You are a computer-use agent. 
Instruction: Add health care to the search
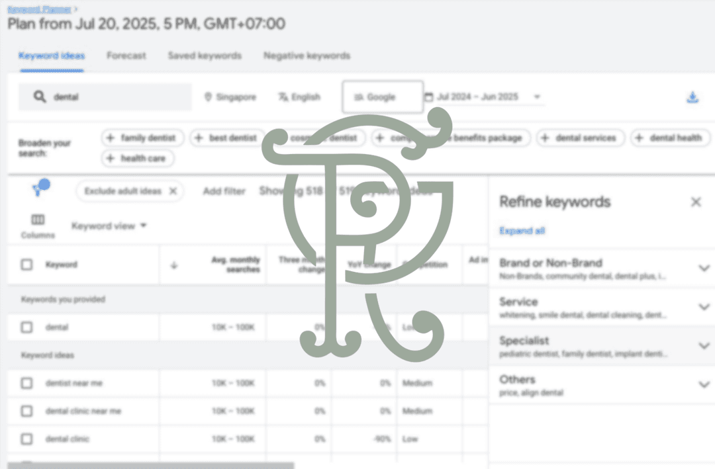pos(137,158)
